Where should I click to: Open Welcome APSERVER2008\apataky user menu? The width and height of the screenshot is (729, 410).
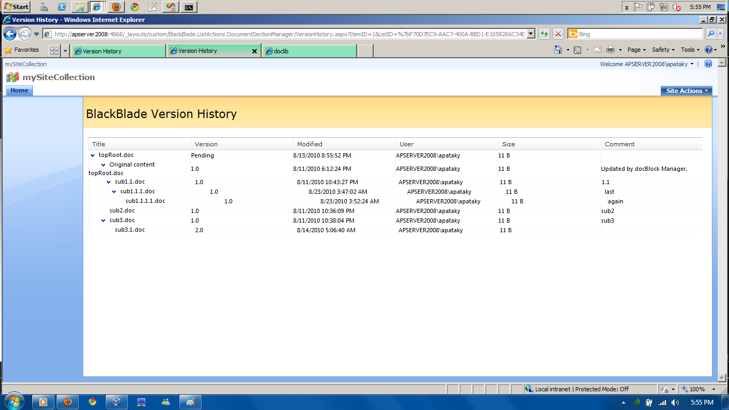click(647, 64)
